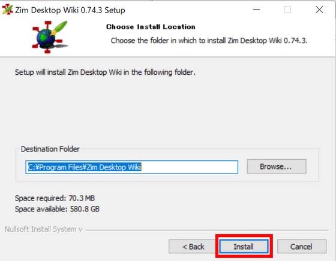The width and height of the screenshot is (336, 261).
Task: Click the Choose Install Location heading
Action: point(151,27)
